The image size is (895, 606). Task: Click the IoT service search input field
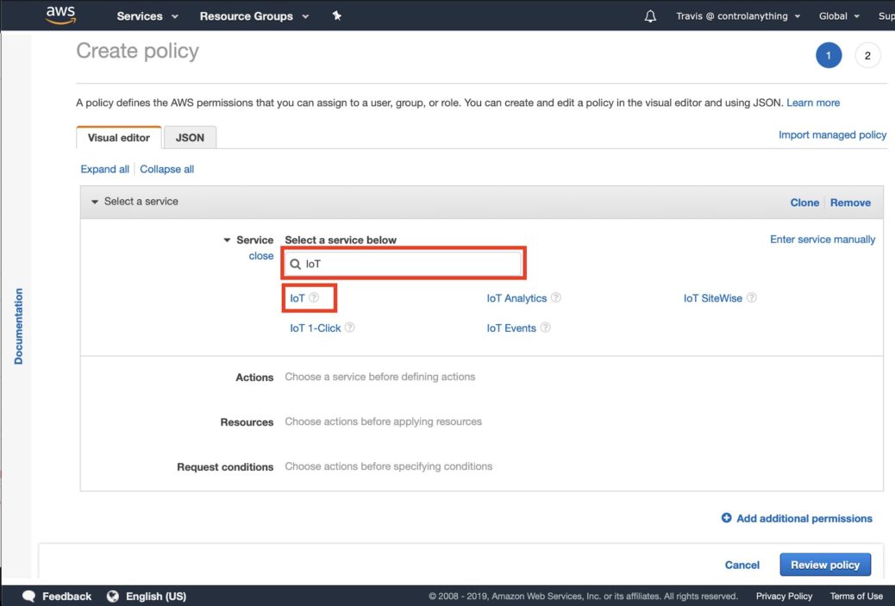403,263
